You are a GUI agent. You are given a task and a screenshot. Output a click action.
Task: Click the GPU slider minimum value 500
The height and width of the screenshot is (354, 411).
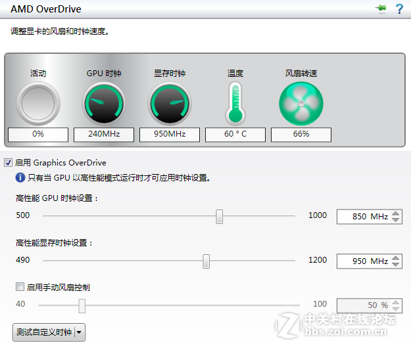point(23,215)
